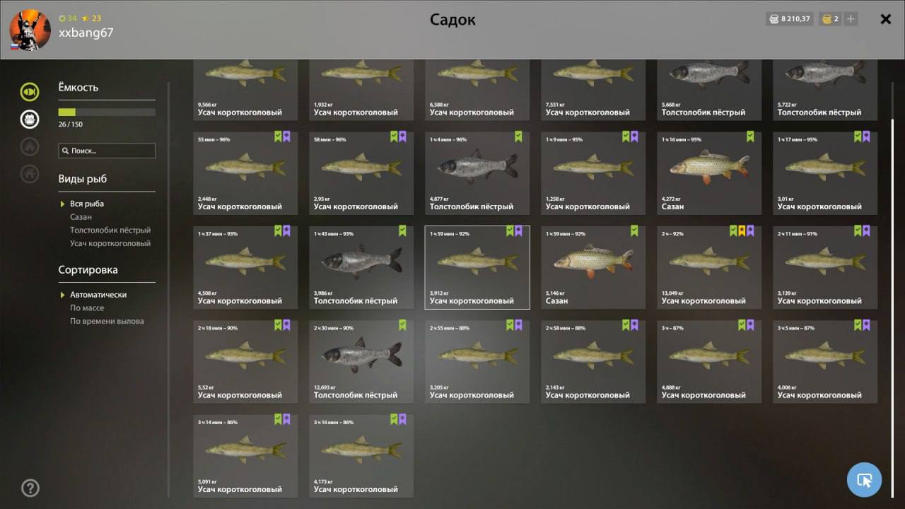Show only Усач короткоголовый fish

click(x=110, y=244)
